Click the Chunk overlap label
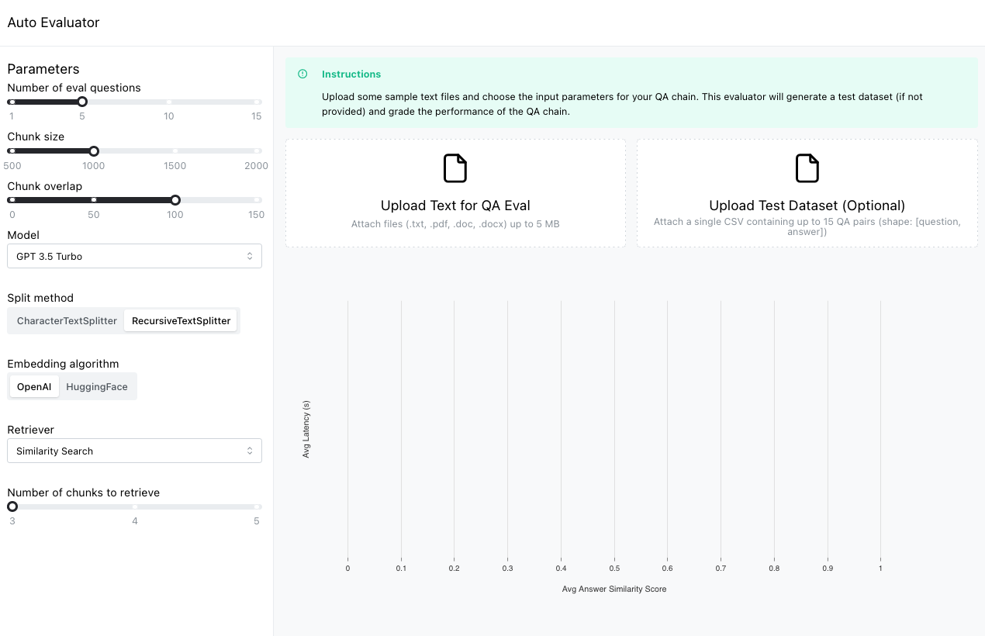The width and height of the screenshot is (985, 636). 45,186
